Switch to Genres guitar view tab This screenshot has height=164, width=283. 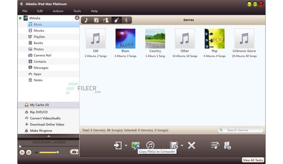click(116, 20)
